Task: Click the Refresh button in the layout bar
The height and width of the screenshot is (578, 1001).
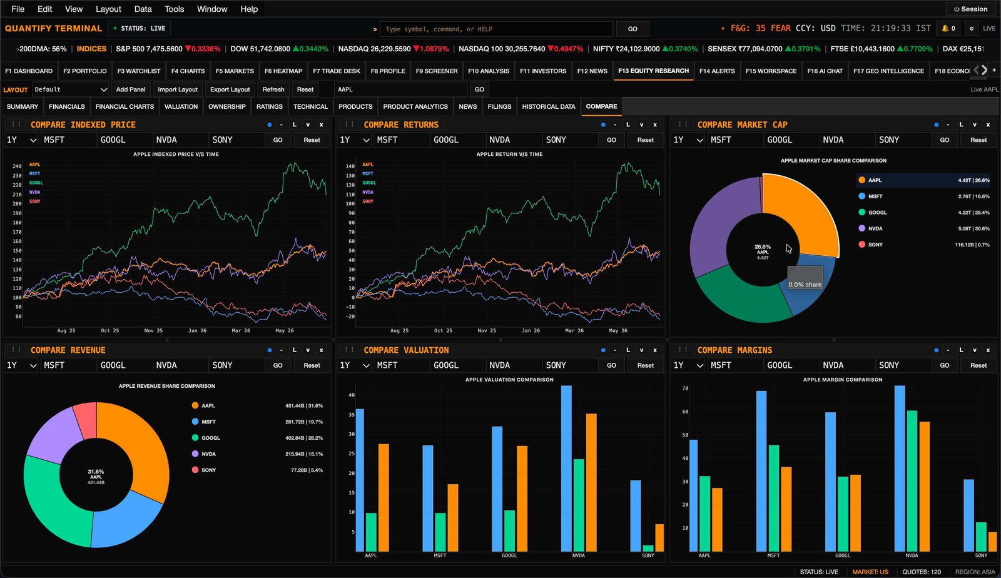Action: pos(273,89)
